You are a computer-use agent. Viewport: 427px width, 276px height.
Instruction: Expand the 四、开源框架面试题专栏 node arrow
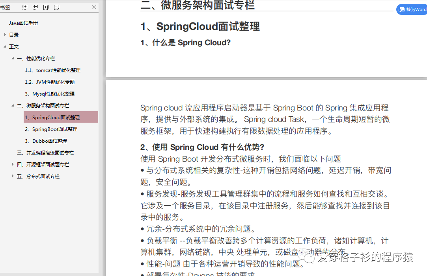pyautogui.click(x=13, y=164)
